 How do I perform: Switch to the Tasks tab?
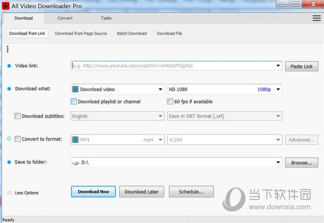click(x=106, y=18)
